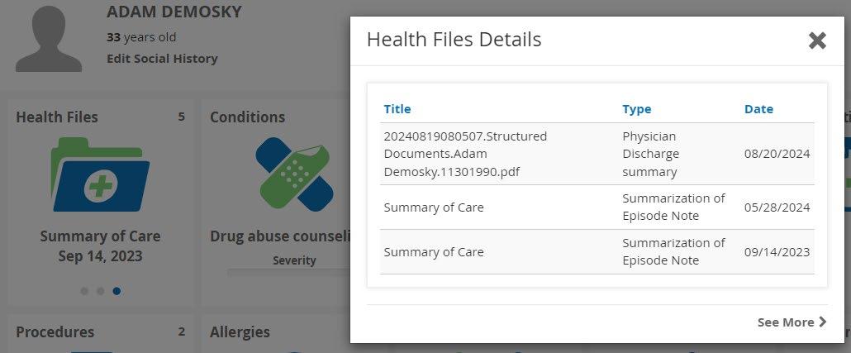Click the Health Files count badge 5

(181, 117)
